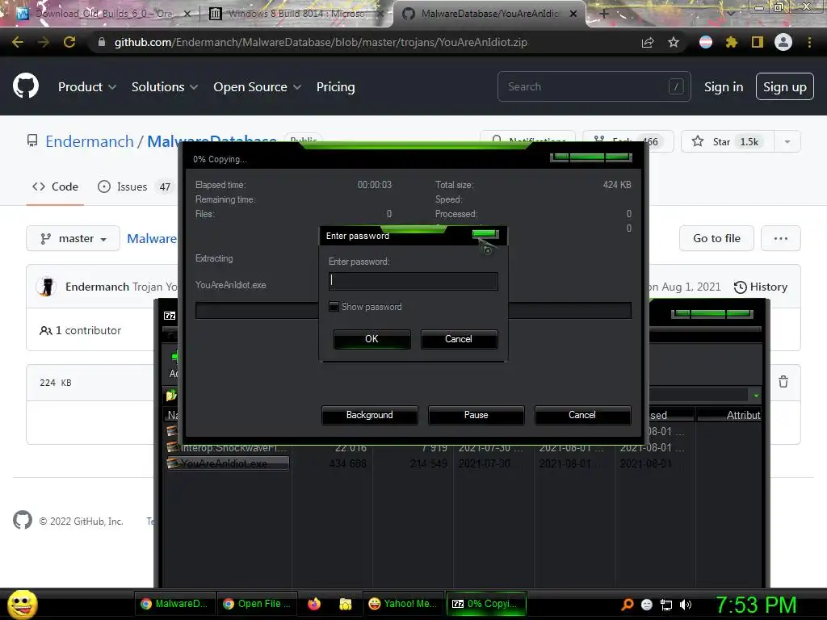Click the 7-Zip folder up icon
Image resolution: width=827 pixels, height=620 pixels.
(171, 396)
